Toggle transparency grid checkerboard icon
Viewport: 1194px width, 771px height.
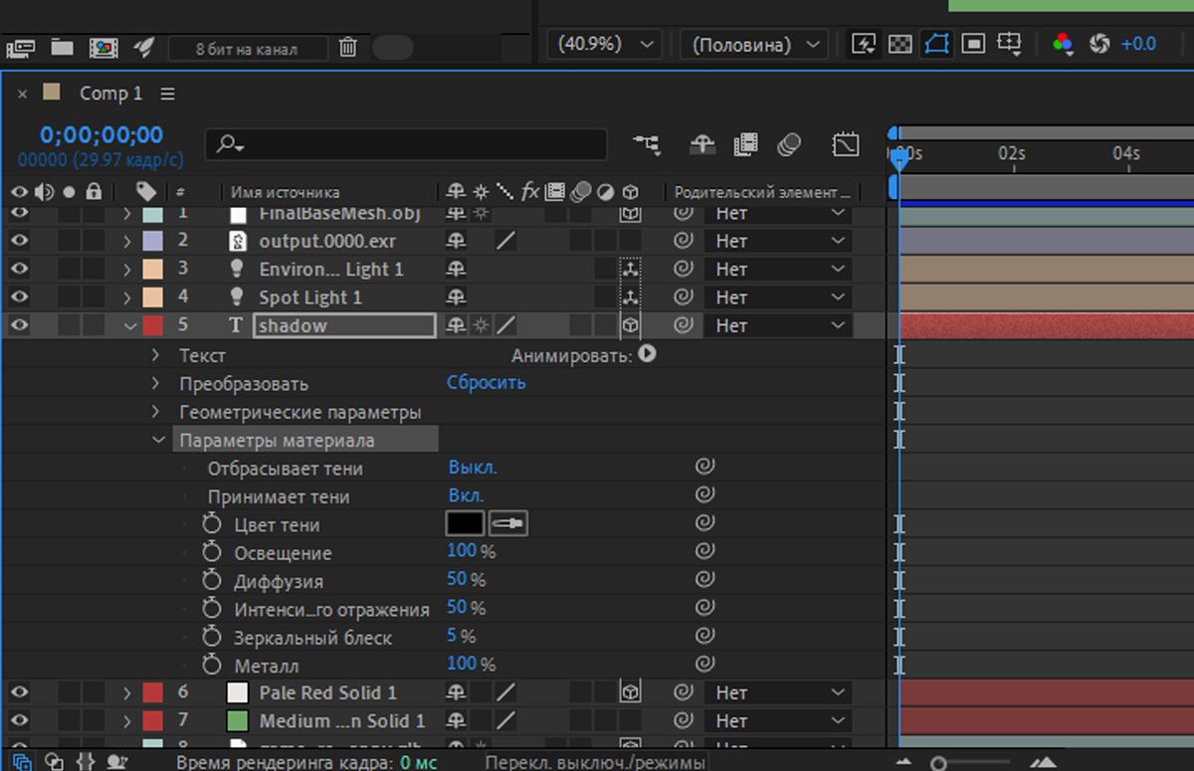(x=899, y=44)
